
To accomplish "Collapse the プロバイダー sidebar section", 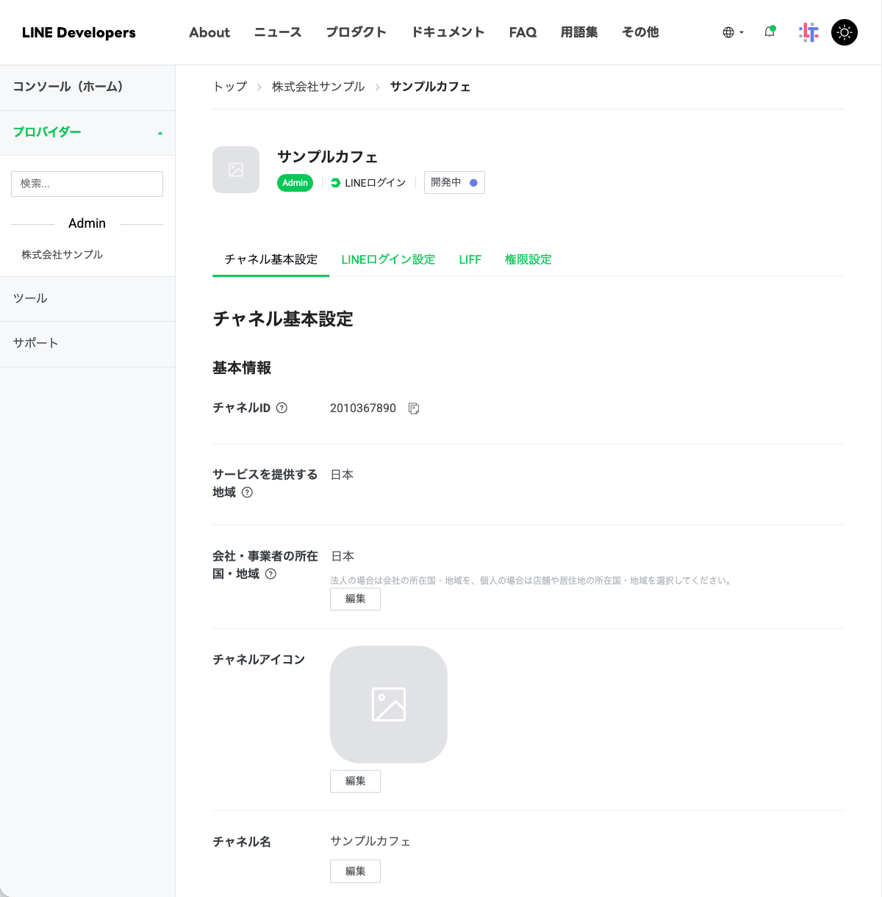I will point(87,132).
